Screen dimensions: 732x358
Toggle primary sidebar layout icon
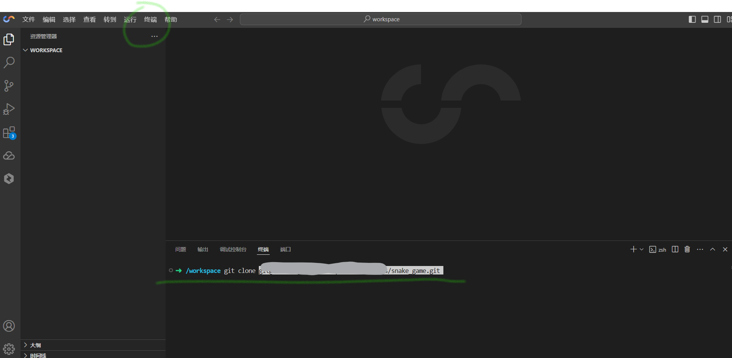[692, 19]
